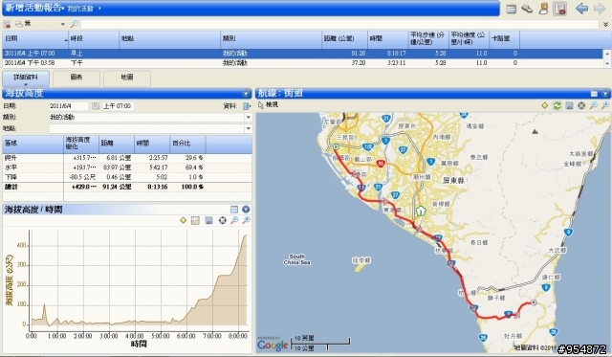Zoom in on the route map
Image resolution: width=612 pixels, height=357 pixels.
coord(594,105)
